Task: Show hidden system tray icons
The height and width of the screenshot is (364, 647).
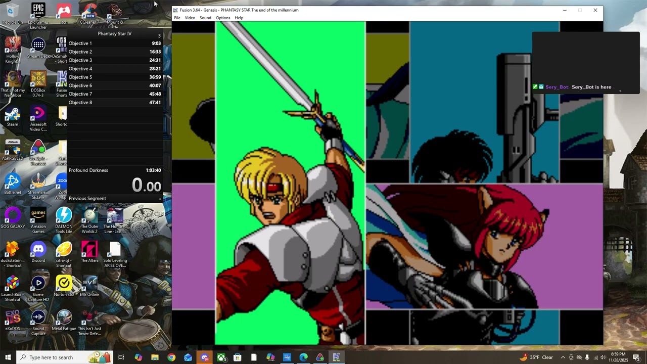Action: click(x=563, y=357)
